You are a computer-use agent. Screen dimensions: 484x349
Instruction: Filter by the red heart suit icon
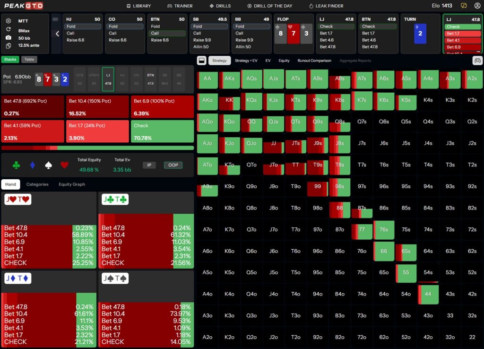tap(64, 165)
